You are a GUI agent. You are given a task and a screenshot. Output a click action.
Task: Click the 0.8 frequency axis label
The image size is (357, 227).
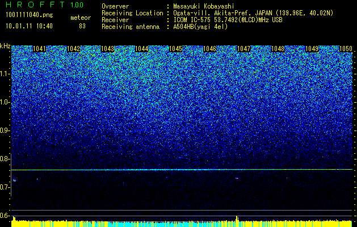(x=5, y=159)
